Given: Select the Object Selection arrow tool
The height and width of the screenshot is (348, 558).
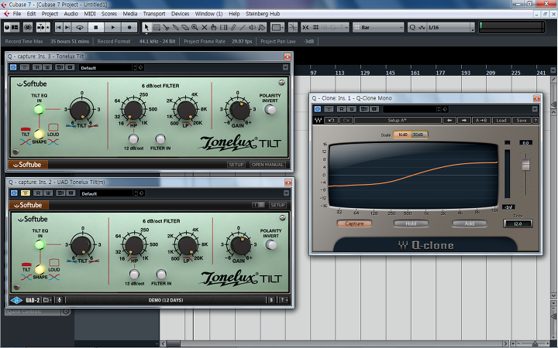Looking at the screenshot, I should tap(146, 27).
